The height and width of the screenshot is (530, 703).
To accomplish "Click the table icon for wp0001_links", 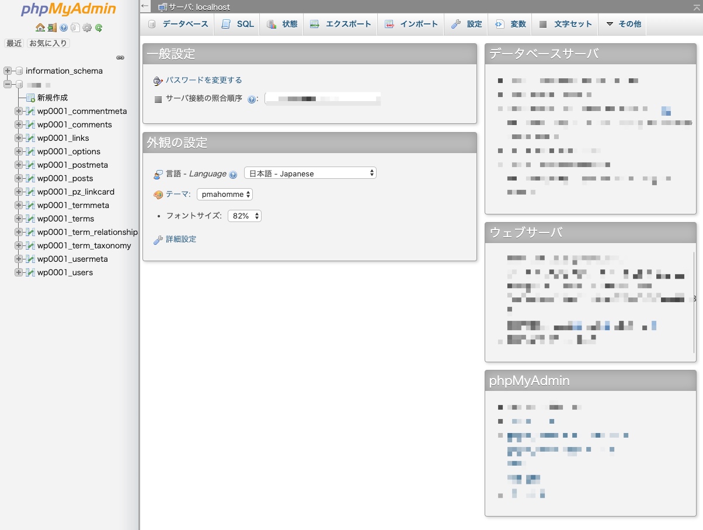I will pos(31,138).
